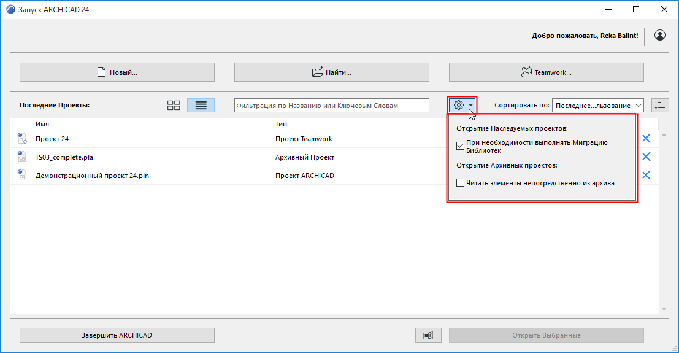Image resolution: width=679 pixels, height=353 pixels.
Task: Click 'Добро пожаловать, Reka Balint!' text
Action: [x=585, y=36]
